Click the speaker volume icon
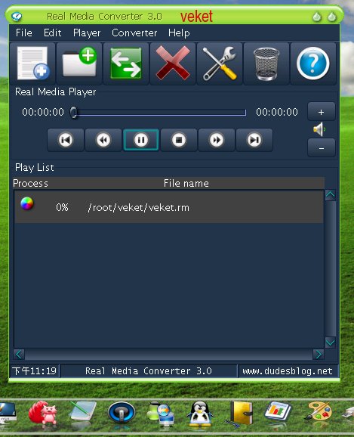The image size is (354, 437). click(319, 129)
